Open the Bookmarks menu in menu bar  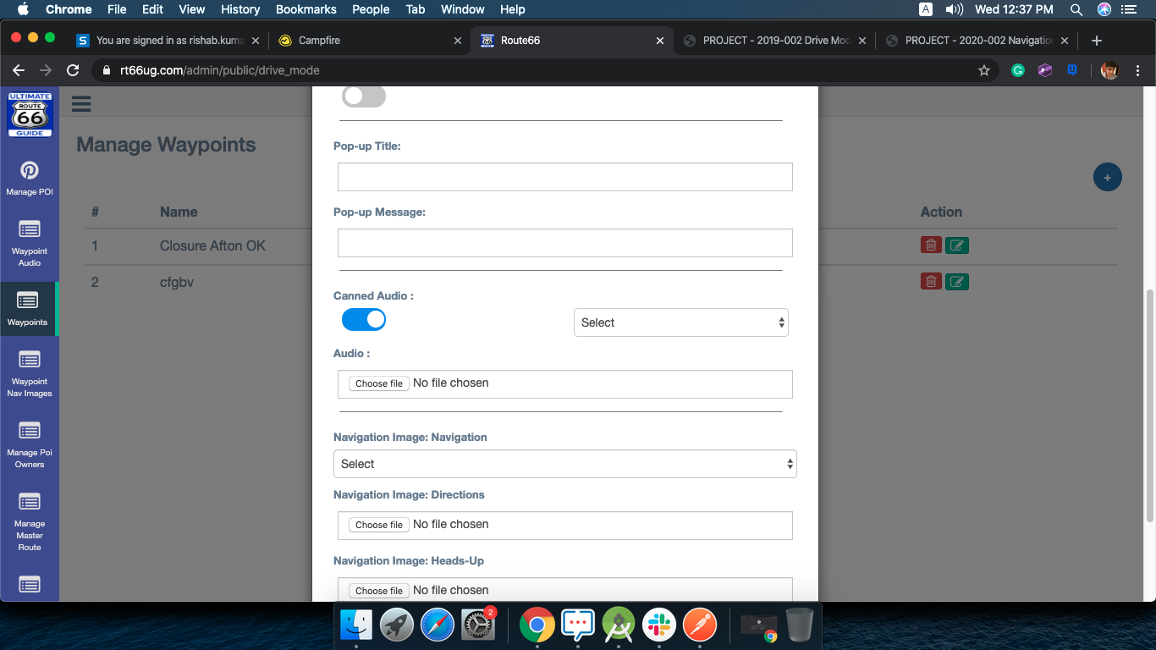(x=306, y=9)
